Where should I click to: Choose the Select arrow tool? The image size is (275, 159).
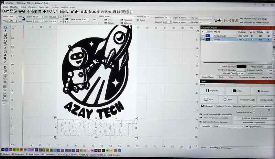pos(5,27)
